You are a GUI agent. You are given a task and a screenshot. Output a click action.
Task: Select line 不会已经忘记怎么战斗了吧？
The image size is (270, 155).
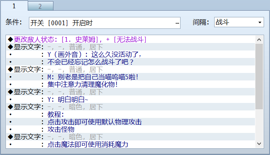click(x=131, y=62)
